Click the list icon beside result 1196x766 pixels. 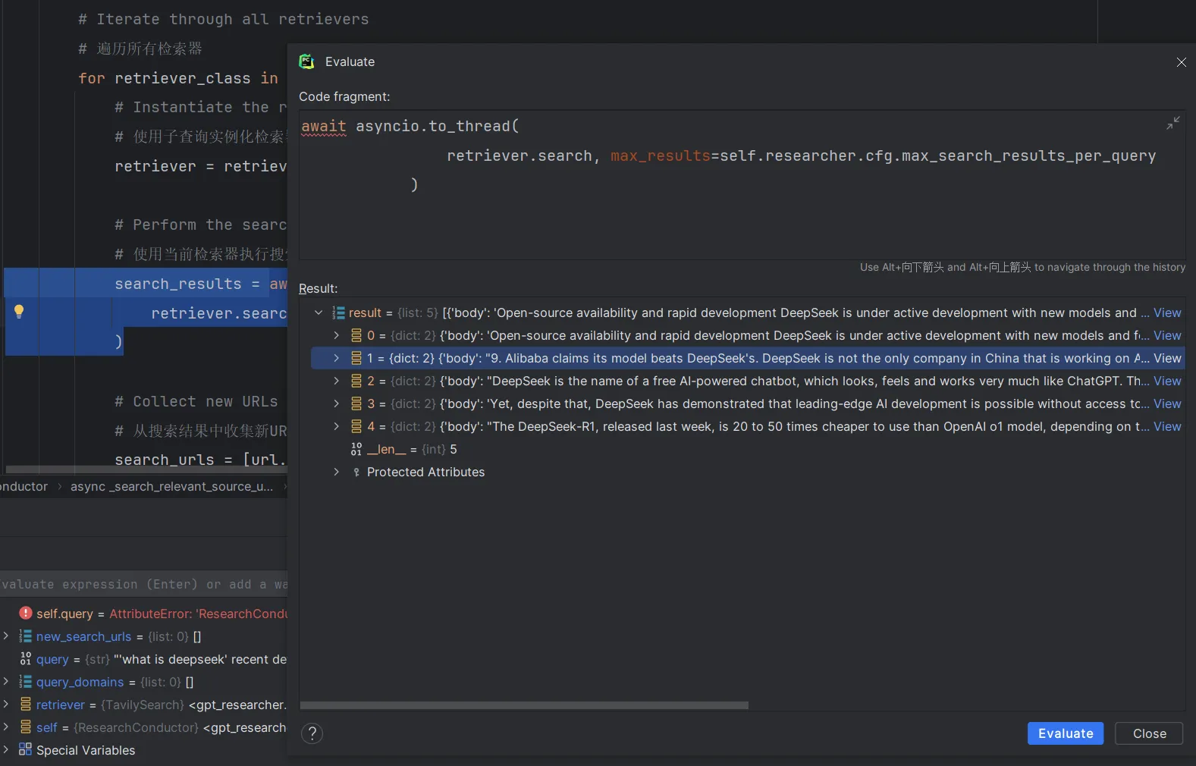coord(338,312)
